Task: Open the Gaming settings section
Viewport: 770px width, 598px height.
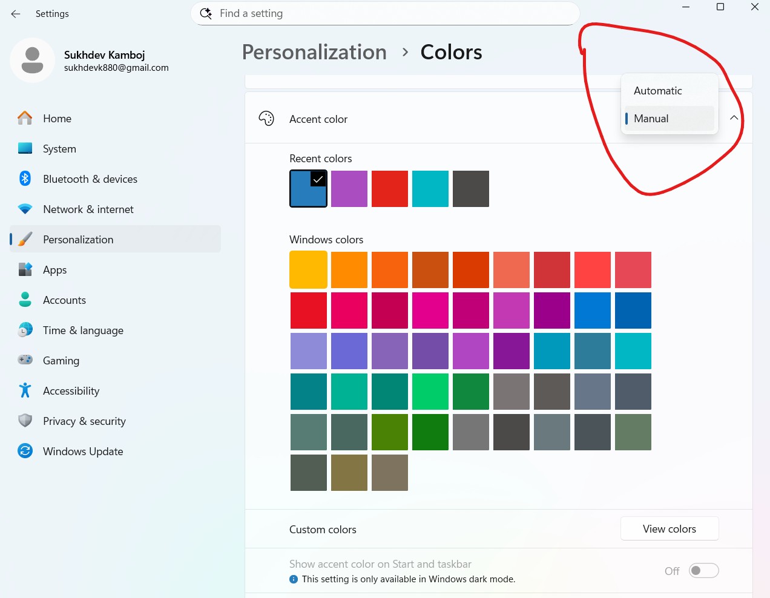Action: 61,360
